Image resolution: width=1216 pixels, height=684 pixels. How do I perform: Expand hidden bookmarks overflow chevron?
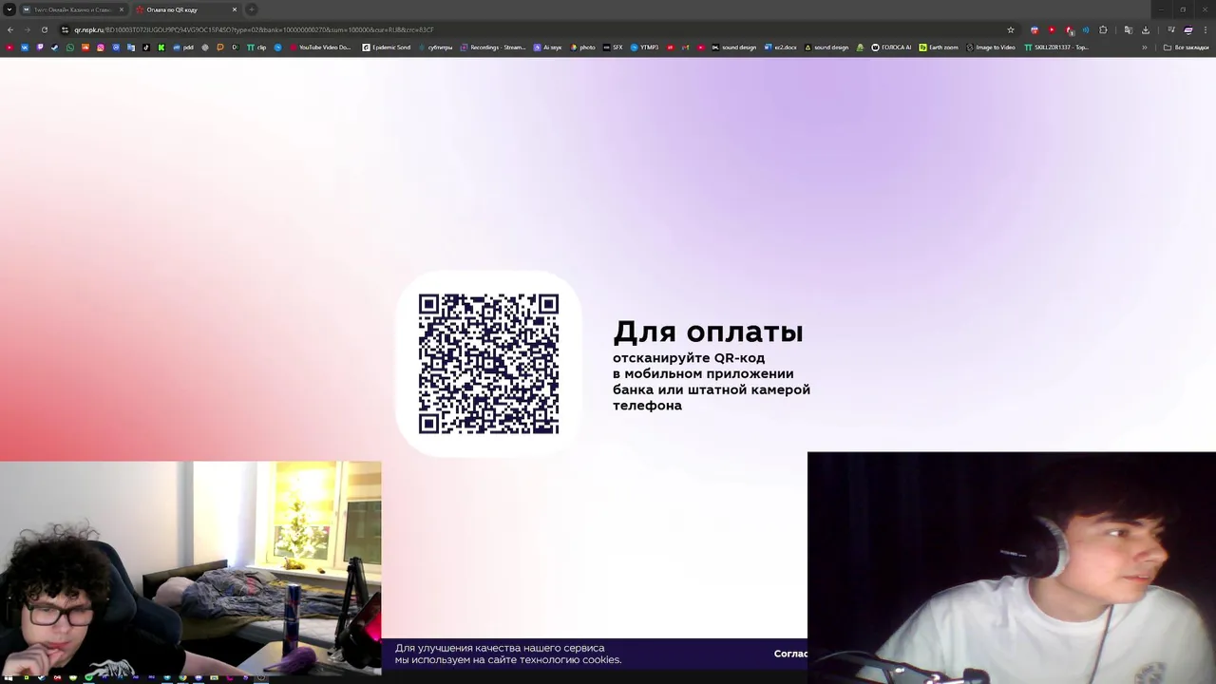pos(1145,47)
